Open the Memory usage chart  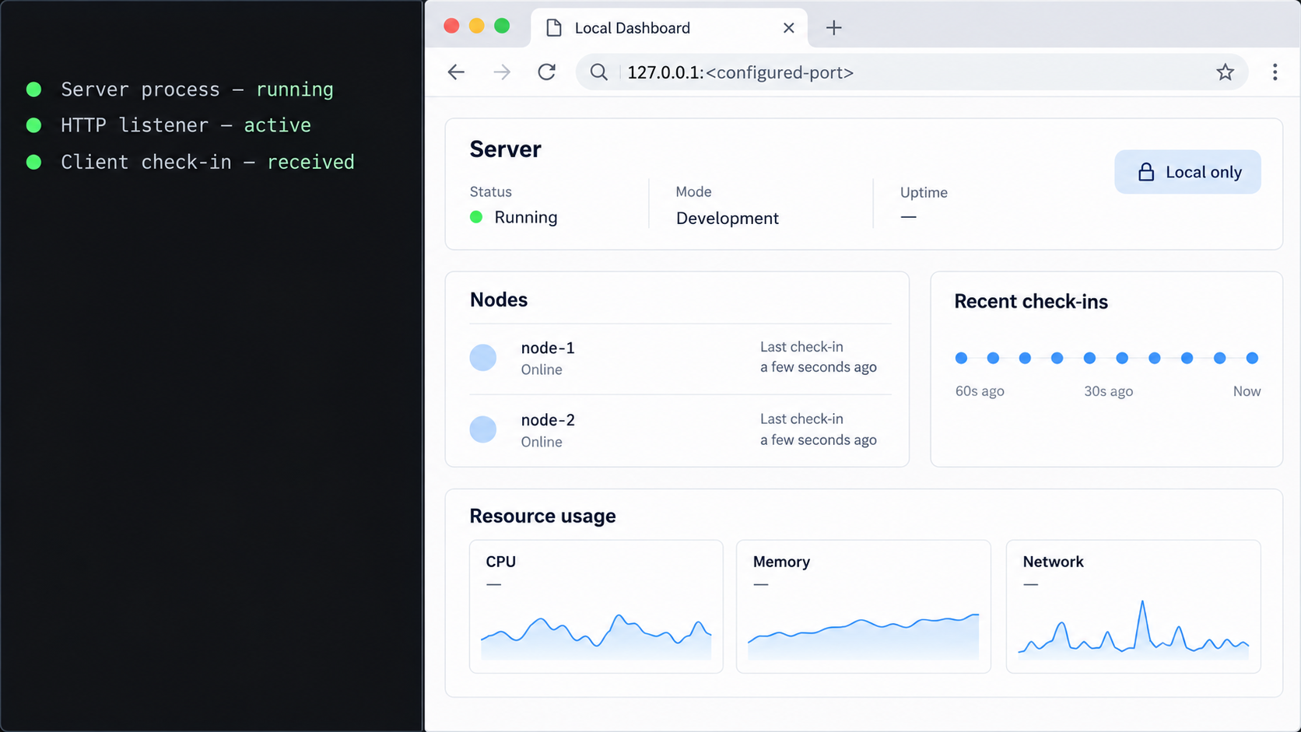864,607
